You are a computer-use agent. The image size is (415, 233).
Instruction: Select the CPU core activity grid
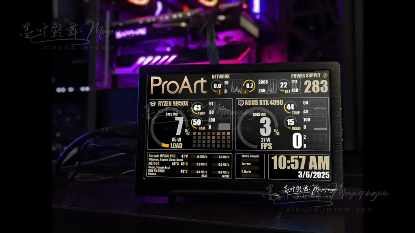(211, 140)
